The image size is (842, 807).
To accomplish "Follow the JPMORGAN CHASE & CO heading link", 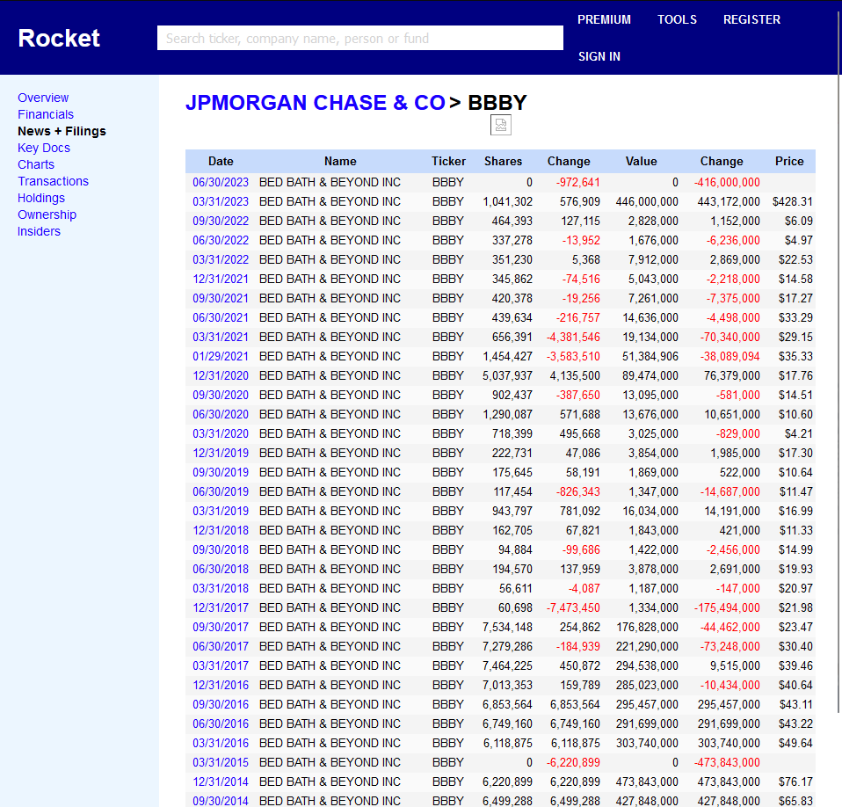I will pos(316,103).
